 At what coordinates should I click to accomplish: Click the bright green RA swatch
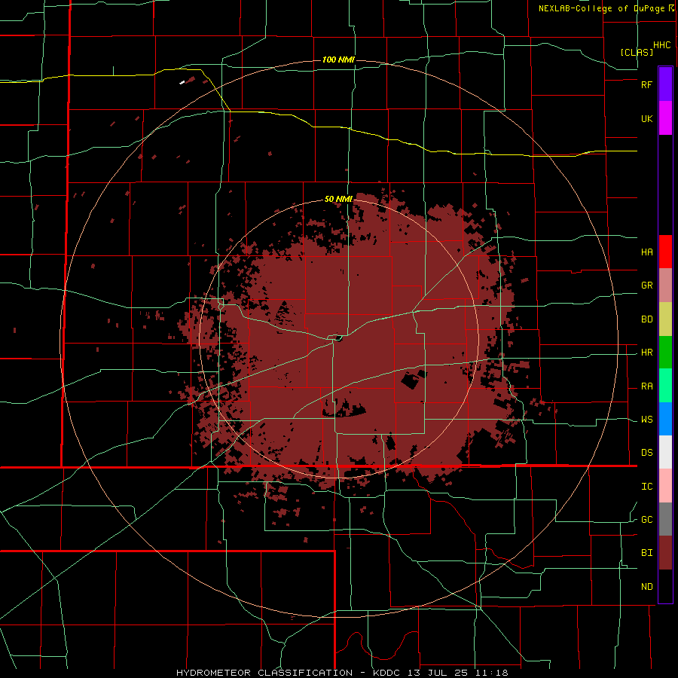[665, 386]
